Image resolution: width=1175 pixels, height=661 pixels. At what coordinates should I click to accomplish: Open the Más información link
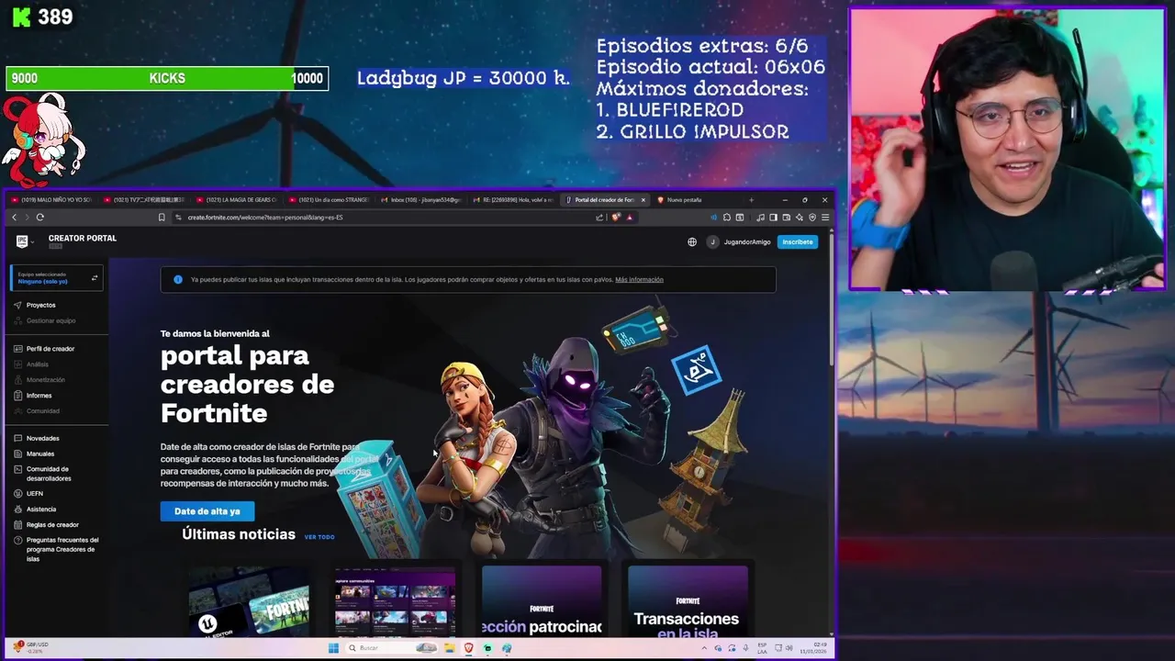coord(639,280)
